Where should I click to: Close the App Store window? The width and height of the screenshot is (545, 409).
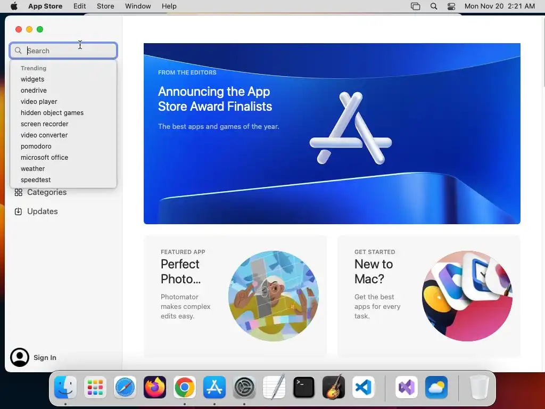pyautogui.click(x=19, y=29)
